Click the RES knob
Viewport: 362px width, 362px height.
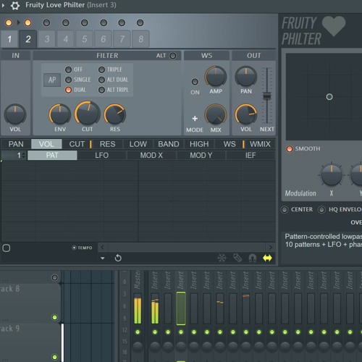point(115,114)
